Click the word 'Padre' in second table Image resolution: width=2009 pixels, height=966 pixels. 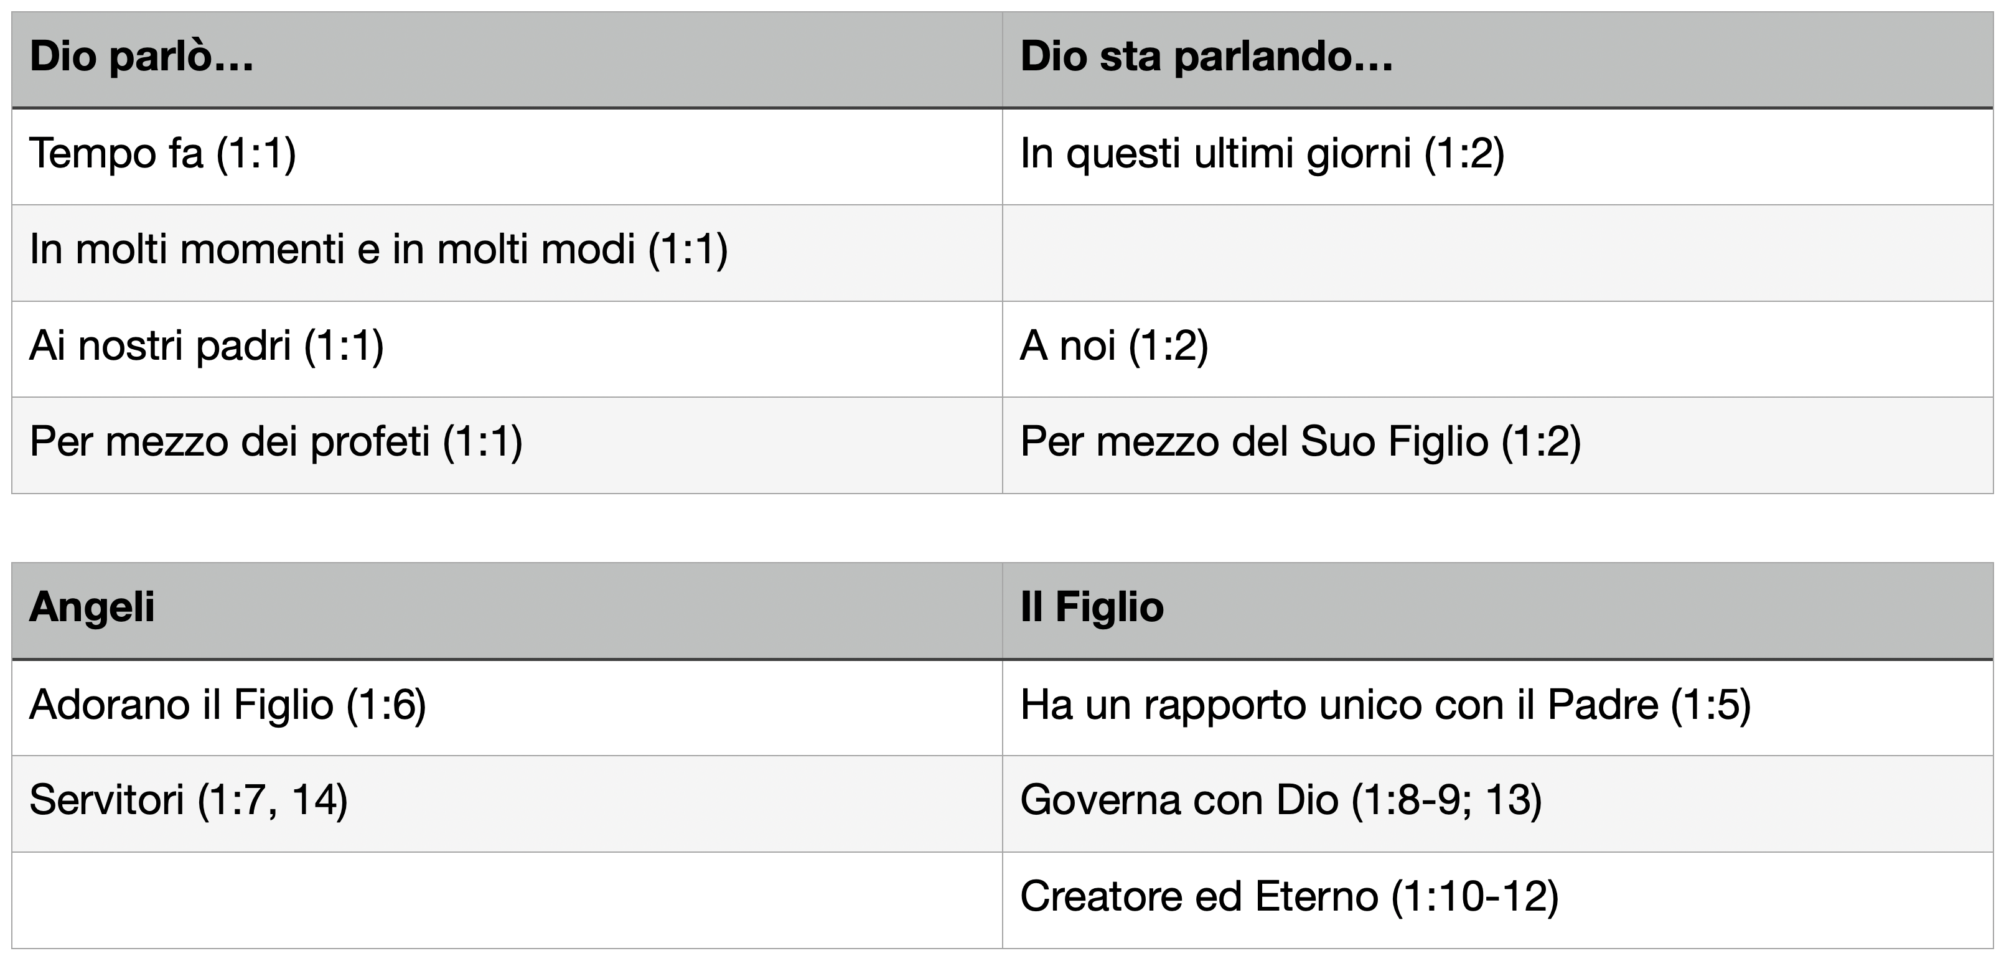coord(1603,705)
